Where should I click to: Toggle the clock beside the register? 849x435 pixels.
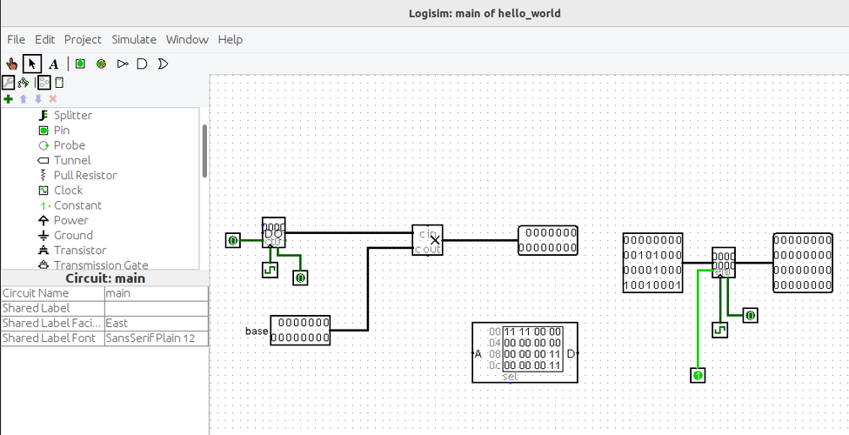click(719, 330)
